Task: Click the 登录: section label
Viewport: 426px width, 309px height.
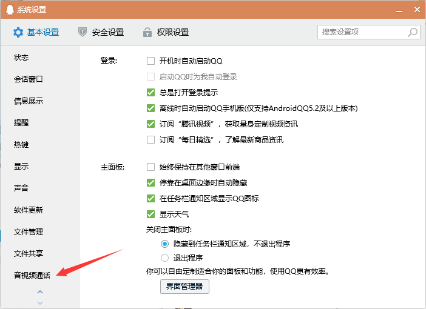Action: click(109, 61)
